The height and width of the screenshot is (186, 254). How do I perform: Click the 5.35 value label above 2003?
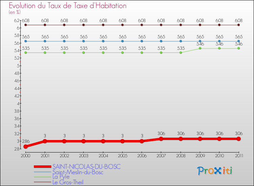[x=84, y=48]
